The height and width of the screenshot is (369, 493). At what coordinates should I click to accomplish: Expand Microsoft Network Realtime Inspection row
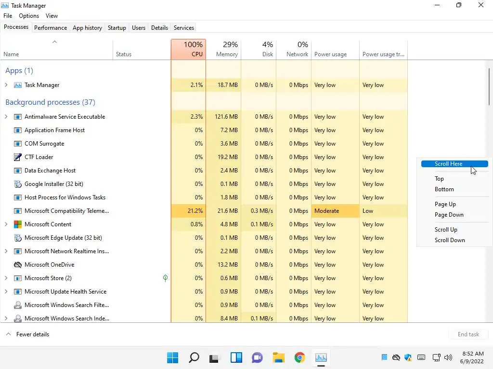coord(6,251)
